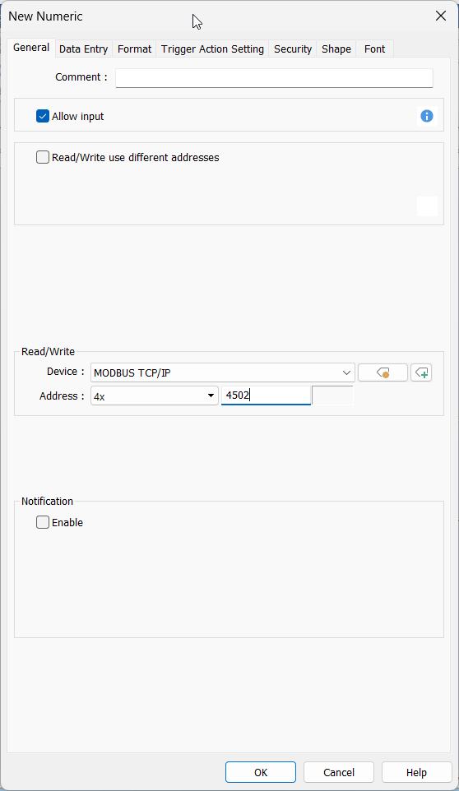Confirm with the OK button
This screenshot has width=459, height=791.
pos(261,772)
